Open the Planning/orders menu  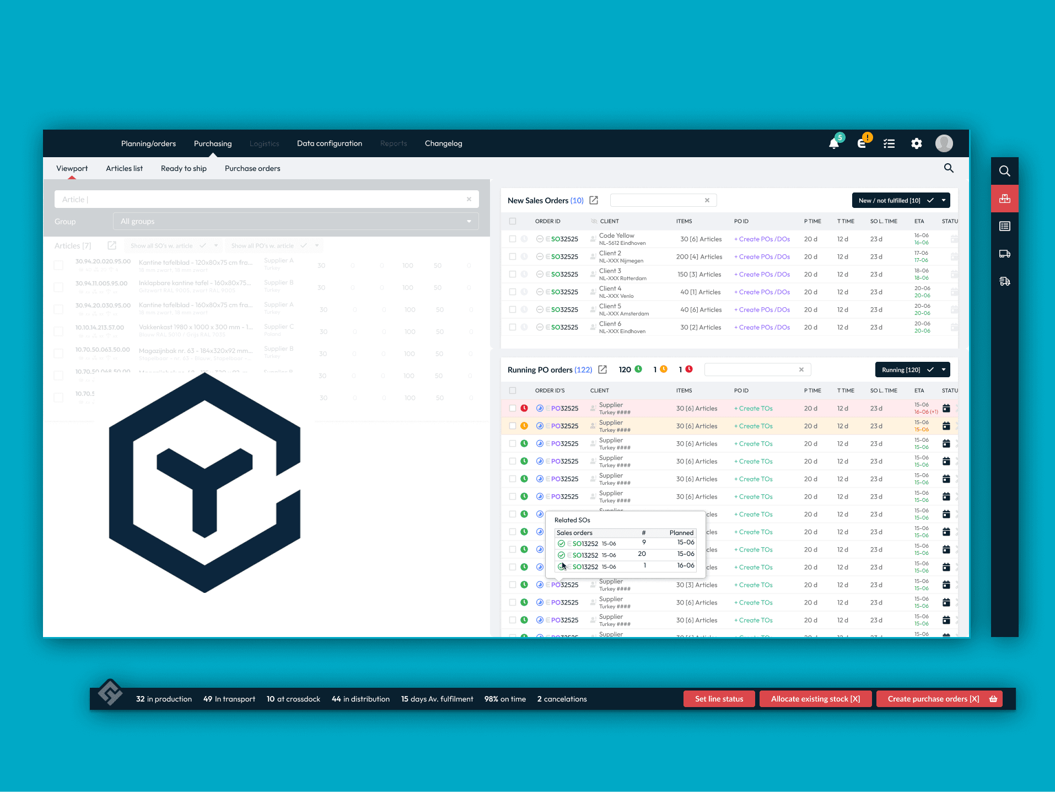pos(148,143)
